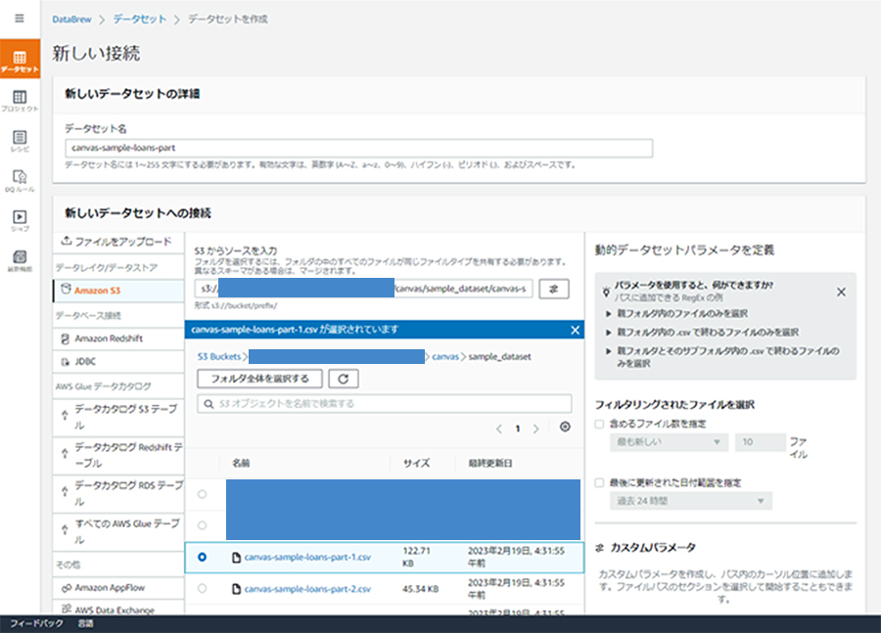Click sample_dataset in the bucket path
881x633 pixels.
pyautogui.click(x=499, y=357)
